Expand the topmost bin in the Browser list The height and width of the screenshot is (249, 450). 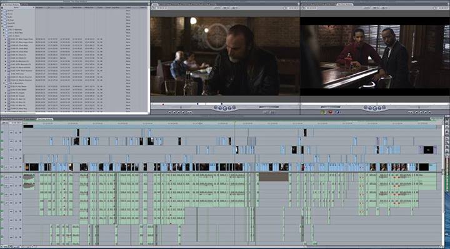(x=2, y=11)
